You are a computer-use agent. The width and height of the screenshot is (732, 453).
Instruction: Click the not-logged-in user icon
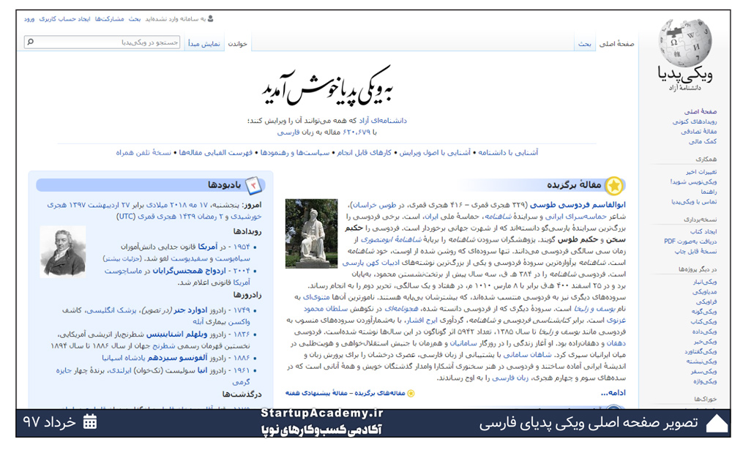[211, 18]
